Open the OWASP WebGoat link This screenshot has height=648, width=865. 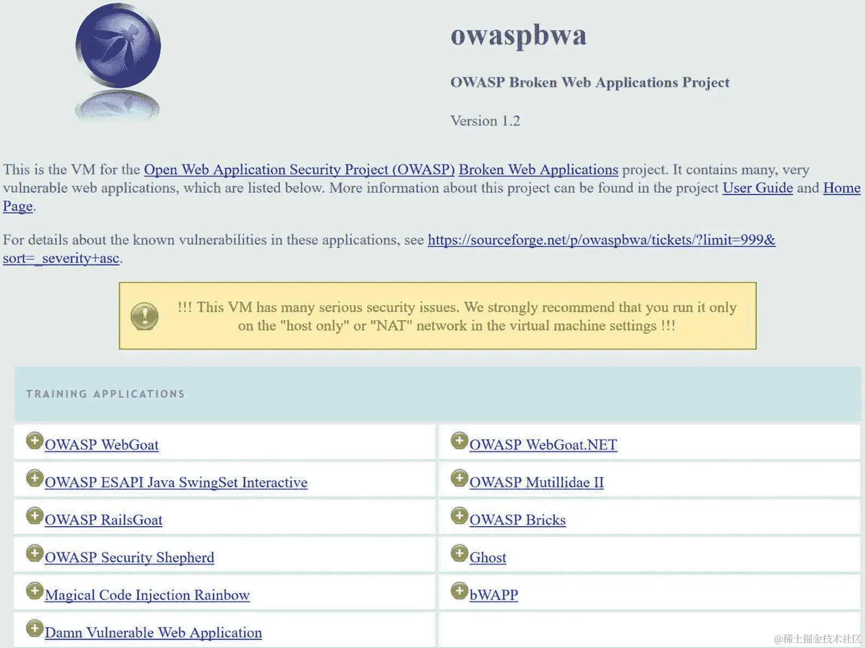point(102,445)
